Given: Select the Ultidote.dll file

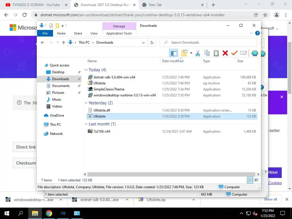Looking at the screenshot, I should [x=172, y=110].
